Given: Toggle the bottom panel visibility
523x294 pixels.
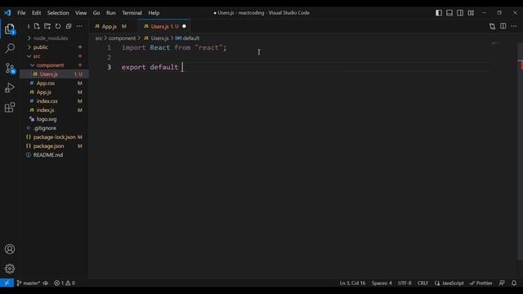Looking at the screenshot, I should 449,13.
